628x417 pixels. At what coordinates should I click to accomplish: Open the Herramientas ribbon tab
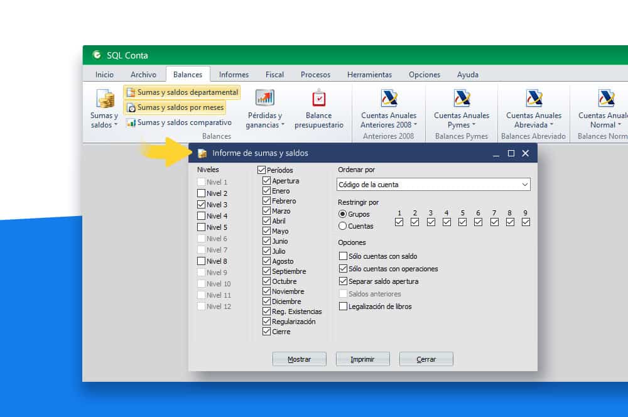pyautogui.click(x=369, y=74)
